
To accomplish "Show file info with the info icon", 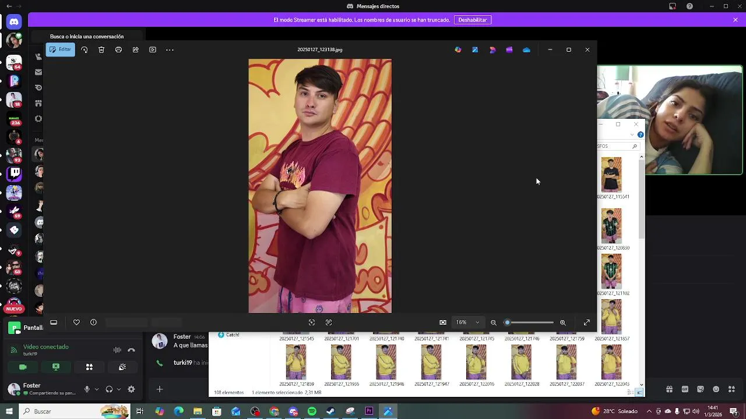I will tap(93, 322).
